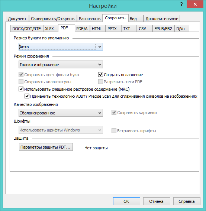Open help with the Справка button
Screen dimensions: 206x211
(x=187, y=201)
